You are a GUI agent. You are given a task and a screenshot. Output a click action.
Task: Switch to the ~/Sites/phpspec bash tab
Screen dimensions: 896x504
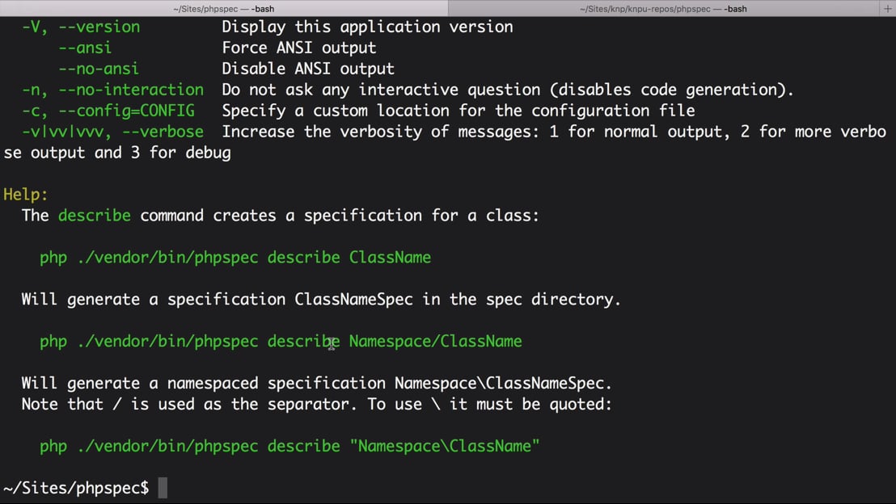(223, 9)
